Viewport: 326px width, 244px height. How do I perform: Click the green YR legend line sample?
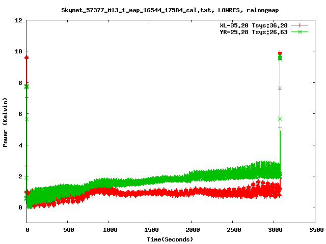pos(300,32)
